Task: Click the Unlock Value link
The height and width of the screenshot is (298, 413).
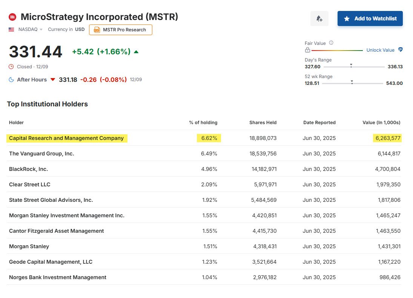Action: [380, 50]
